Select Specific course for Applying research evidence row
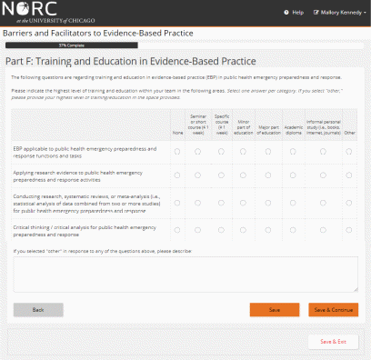 point(221,175)
